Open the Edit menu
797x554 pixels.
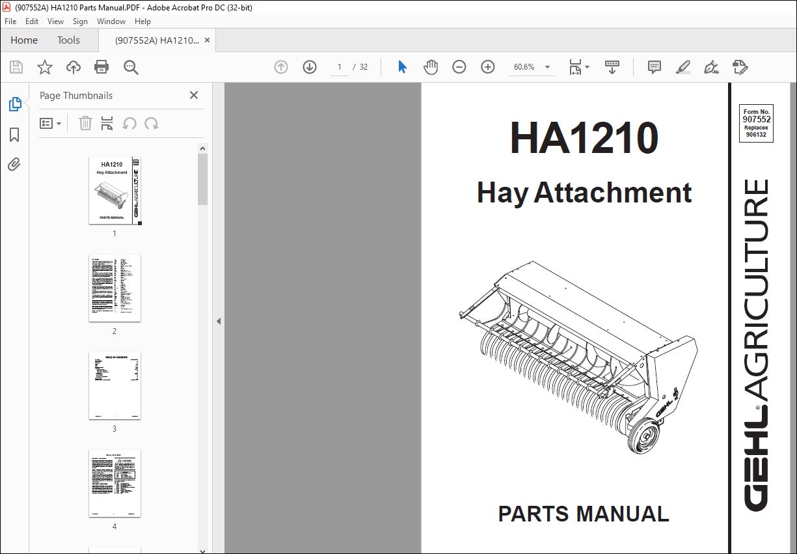(32, 21)
